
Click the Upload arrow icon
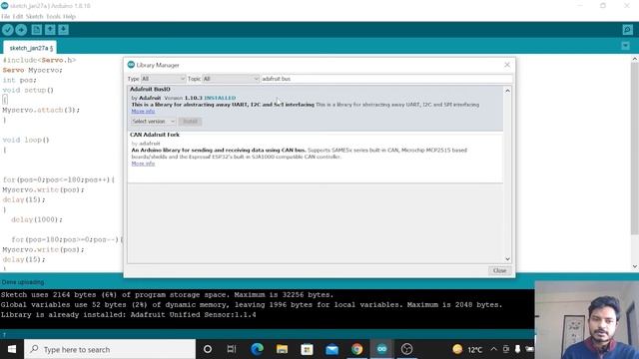click(21, 30)
